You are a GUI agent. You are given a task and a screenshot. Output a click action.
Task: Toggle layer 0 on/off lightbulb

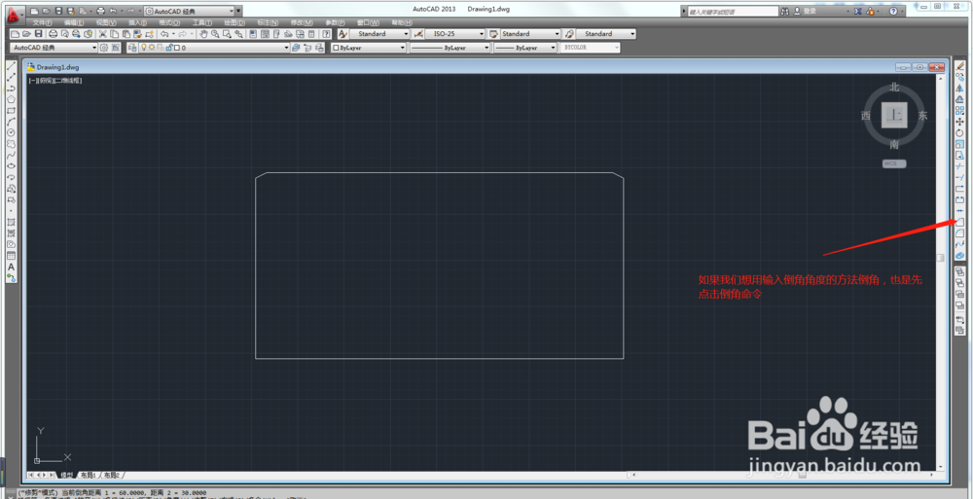coord(144,48)
